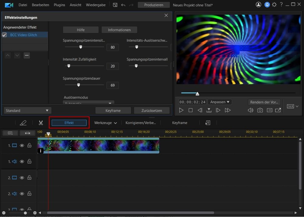This screenshot has height=217, width=304.
Task: Move applied effect down
Action: click(x=17, y=55)
